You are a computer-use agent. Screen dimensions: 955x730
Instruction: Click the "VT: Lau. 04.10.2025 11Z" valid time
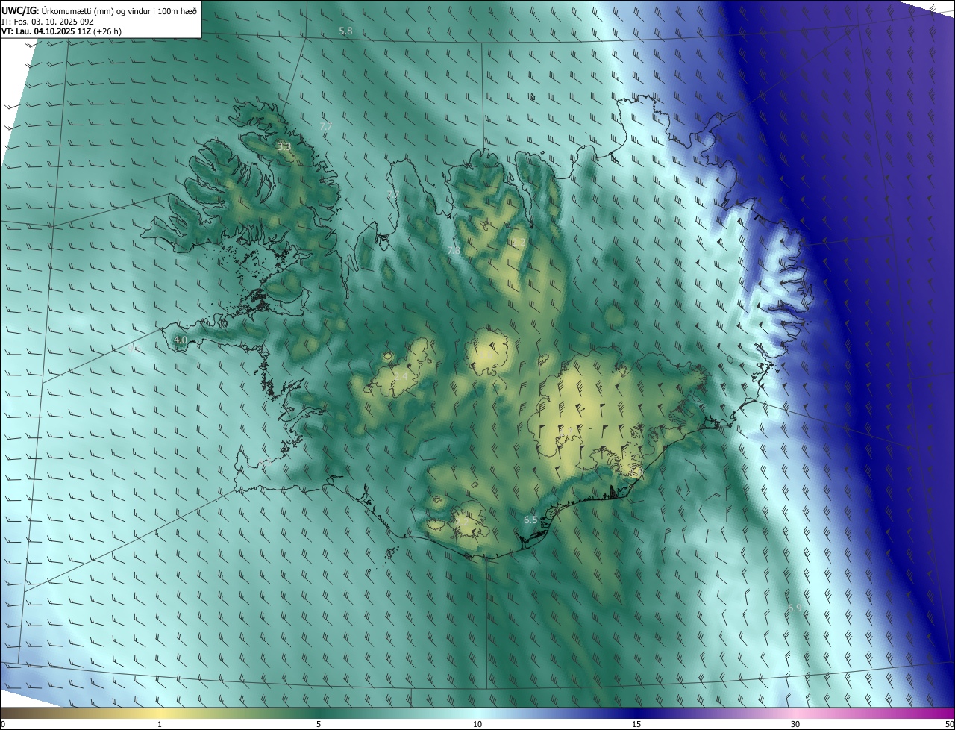tap(46, 31)
